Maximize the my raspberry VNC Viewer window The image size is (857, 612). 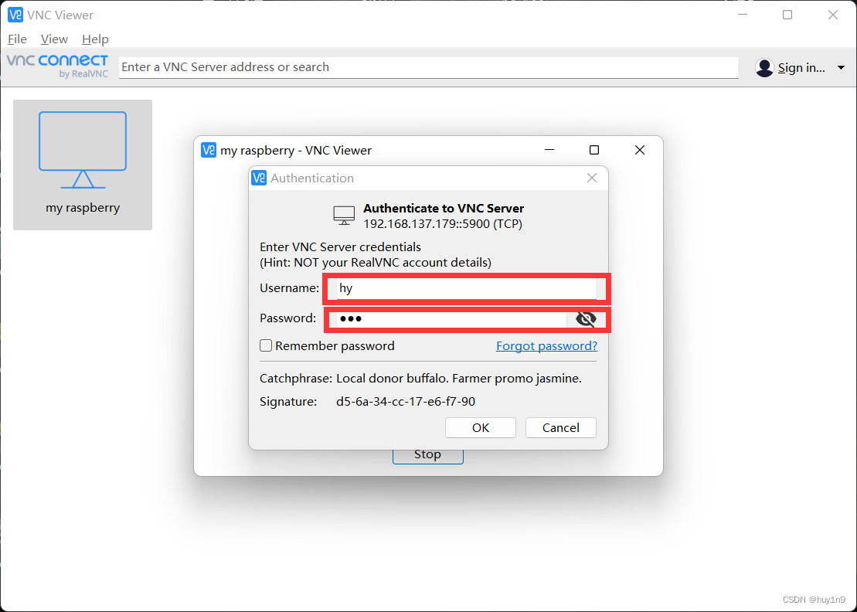(594, 150)
